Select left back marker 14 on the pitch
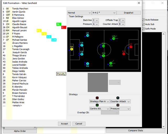The height and width of the screenshot is (134, 168). pos(87,36)
